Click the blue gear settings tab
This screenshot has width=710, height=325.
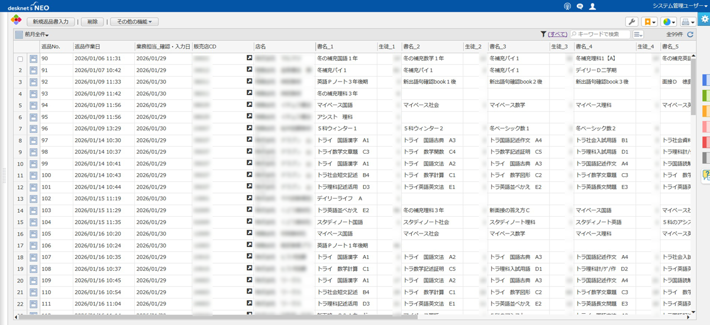pos(704,19)
